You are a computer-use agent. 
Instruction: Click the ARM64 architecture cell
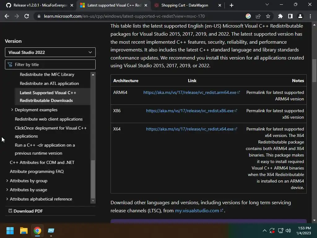(x=120, y=92)
